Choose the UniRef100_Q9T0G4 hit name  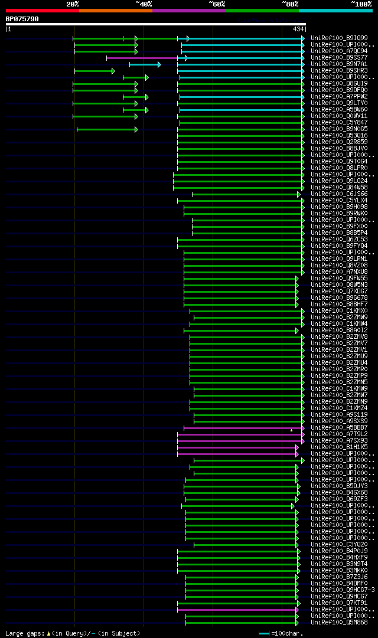339,162
